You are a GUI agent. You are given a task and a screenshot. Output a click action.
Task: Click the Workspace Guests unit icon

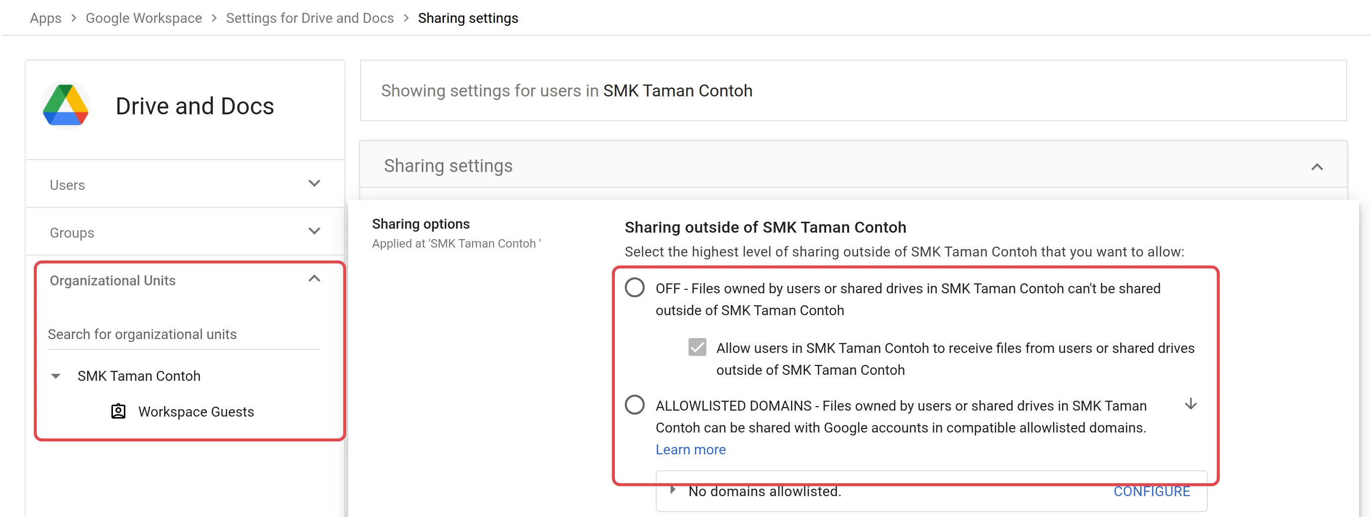point(118,411)
